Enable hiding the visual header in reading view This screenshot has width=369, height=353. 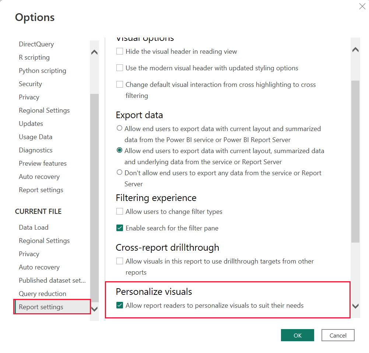[119, 51]
